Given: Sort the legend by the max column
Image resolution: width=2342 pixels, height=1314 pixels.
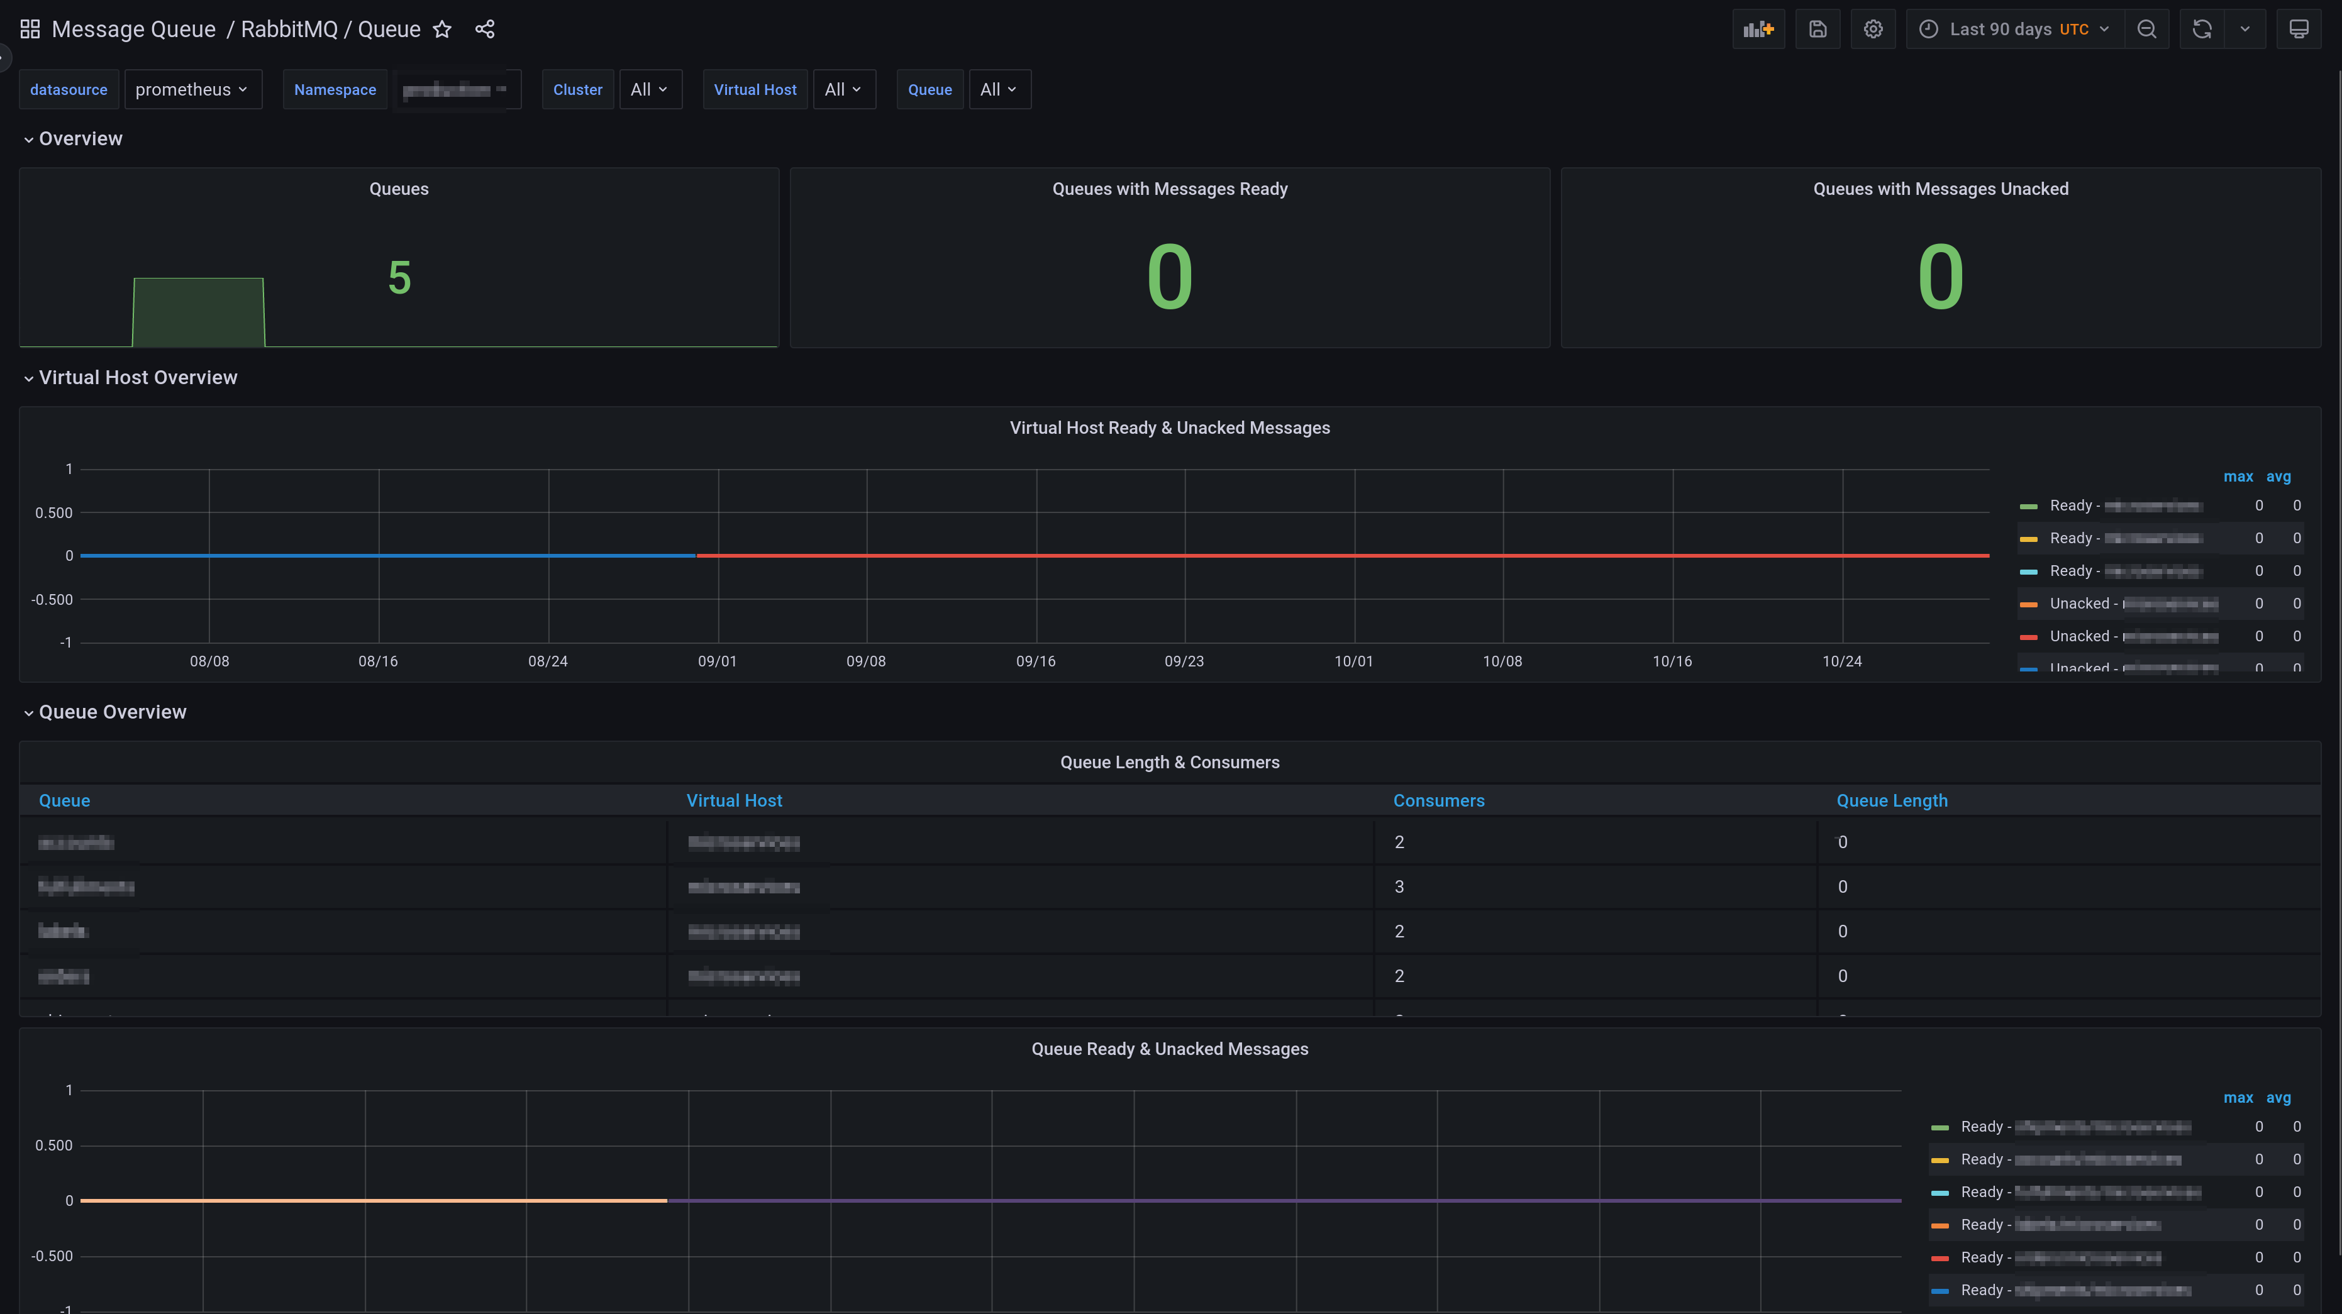Looking at the screenshot, I should [x=2238, y=476].
